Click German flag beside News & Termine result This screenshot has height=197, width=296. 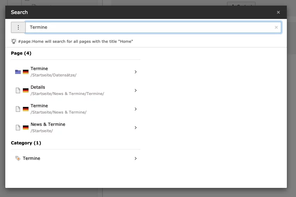click(26, 128)
